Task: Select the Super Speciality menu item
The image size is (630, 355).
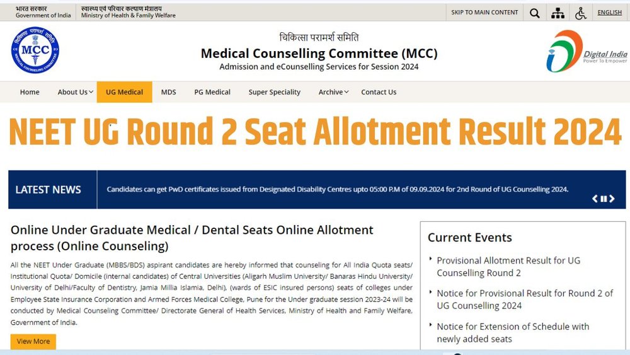Action: point(275,92)
